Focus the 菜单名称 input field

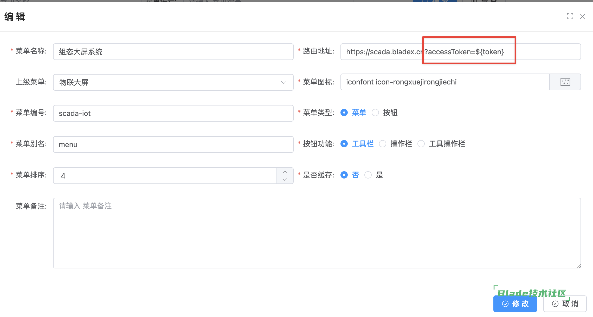click(x=173, y=52)
